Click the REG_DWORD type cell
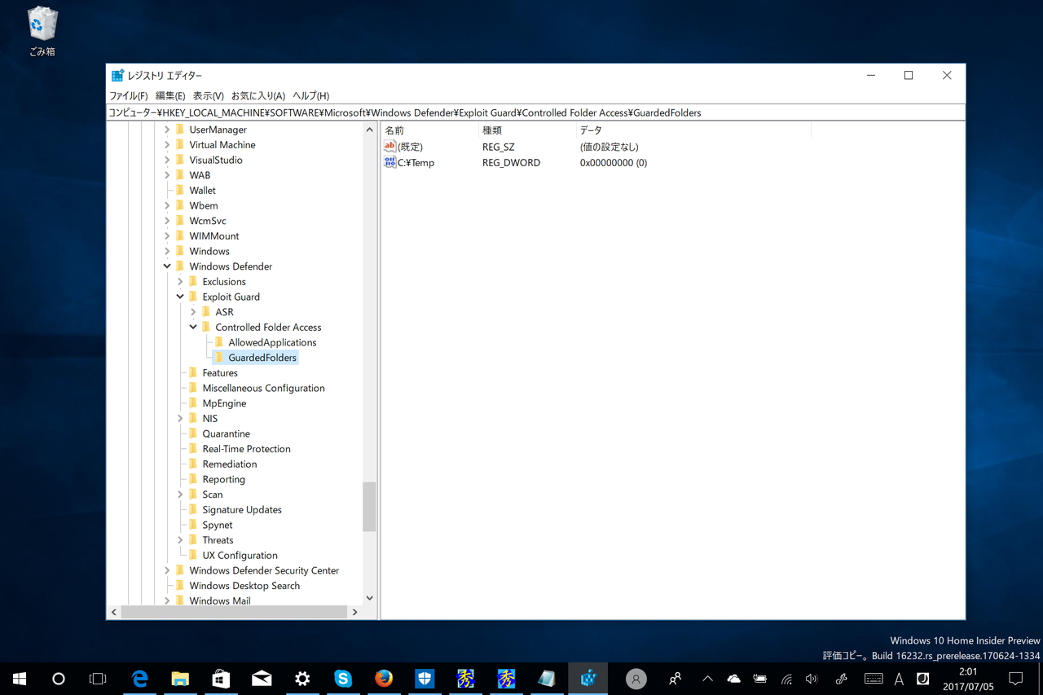This screenshot has height=695, width=1043. click(x=511, y=163)
